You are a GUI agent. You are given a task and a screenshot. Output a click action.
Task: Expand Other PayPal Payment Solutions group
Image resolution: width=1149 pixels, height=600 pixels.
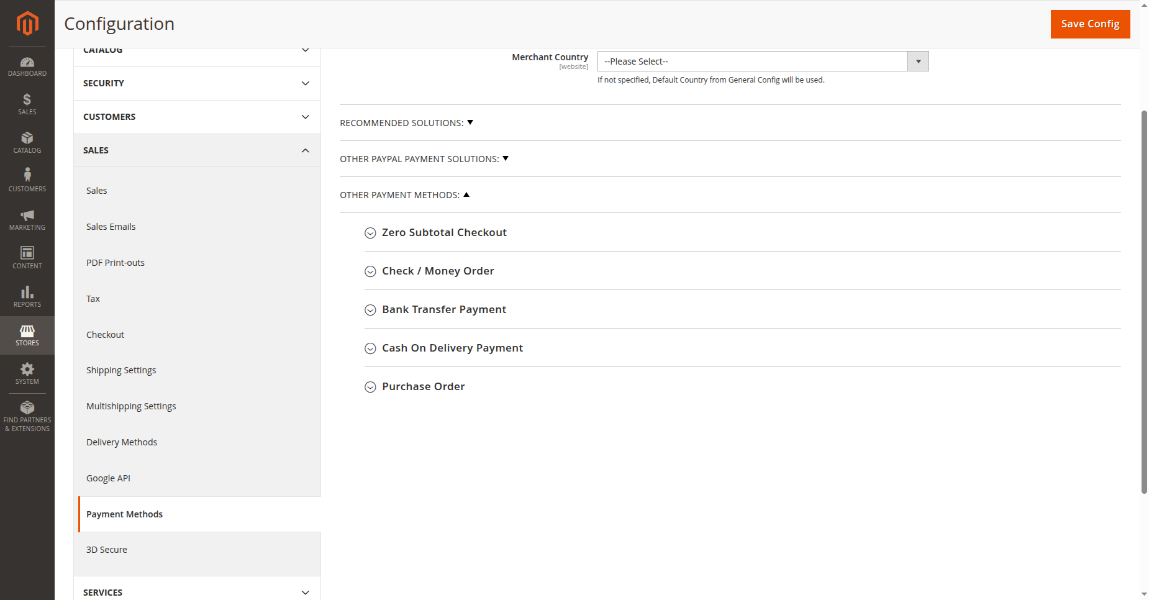coord(424,159)
